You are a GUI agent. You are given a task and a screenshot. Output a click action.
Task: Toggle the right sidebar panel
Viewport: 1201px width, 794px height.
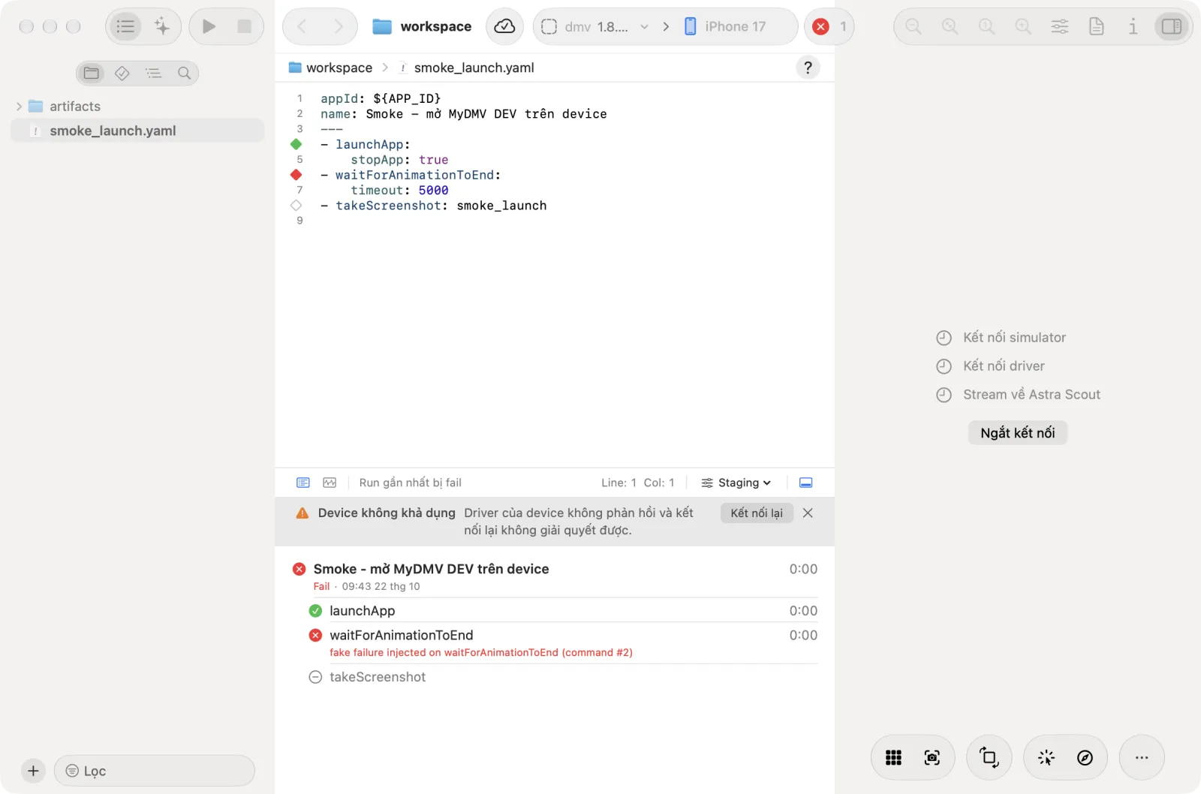click(1171, 26)
